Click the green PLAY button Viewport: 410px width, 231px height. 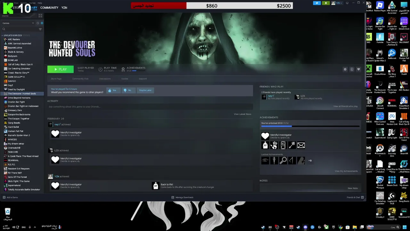(60, 69)
